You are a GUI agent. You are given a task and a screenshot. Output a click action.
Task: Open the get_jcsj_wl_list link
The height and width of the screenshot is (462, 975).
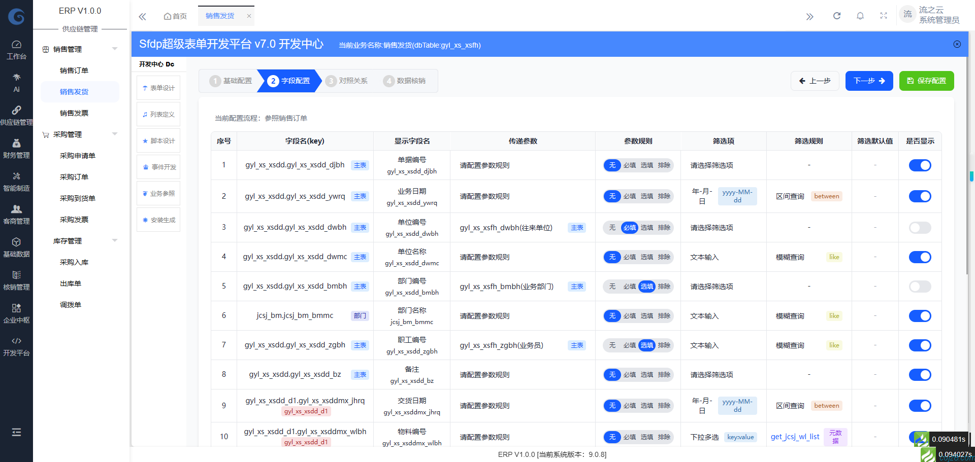click(795, 436)
